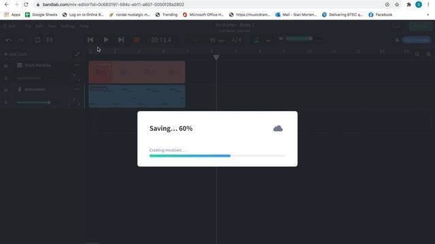Click the playhead marker on the ruler
Image resolution: width=435 pixels, height=244 pixels.
216,57
